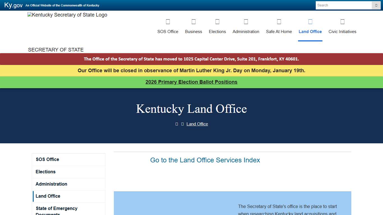Viewport: 383px width, 215px height.
Task: Select Administration in the left sidebar menu
Action: [51, 184]
